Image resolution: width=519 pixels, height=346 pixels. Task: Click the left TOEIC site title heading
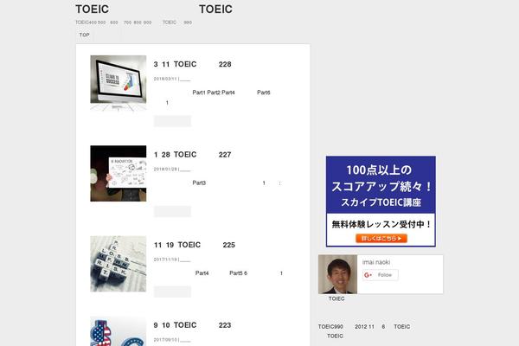tap(92, 10)
